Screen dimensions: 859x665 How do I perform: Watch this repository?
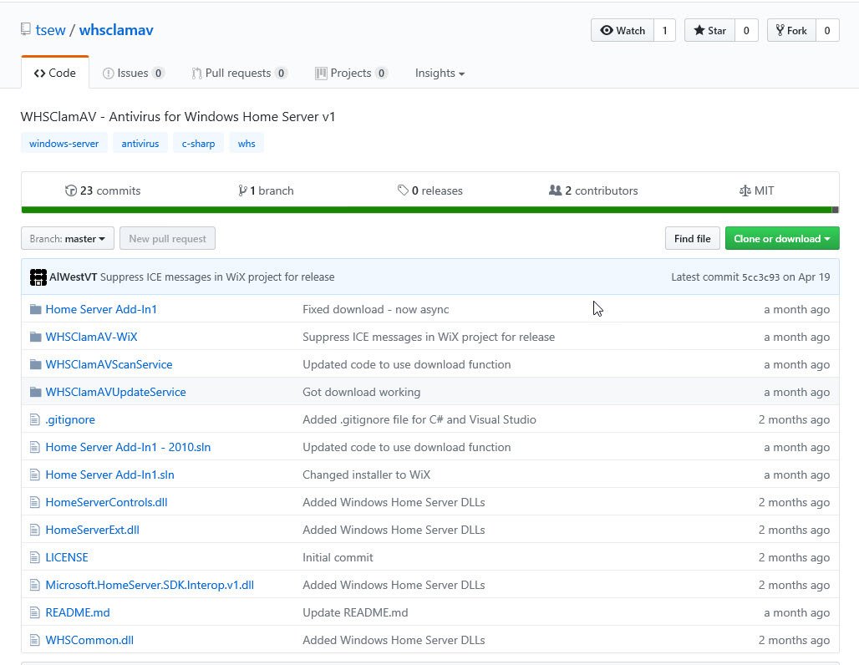pyautogui.click(x=623, y=31)
